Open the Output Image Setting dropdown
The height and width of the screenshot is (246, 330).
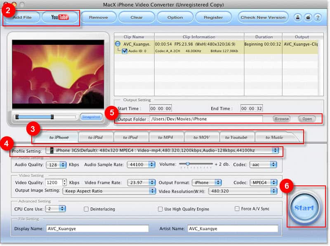coord(109,191)
